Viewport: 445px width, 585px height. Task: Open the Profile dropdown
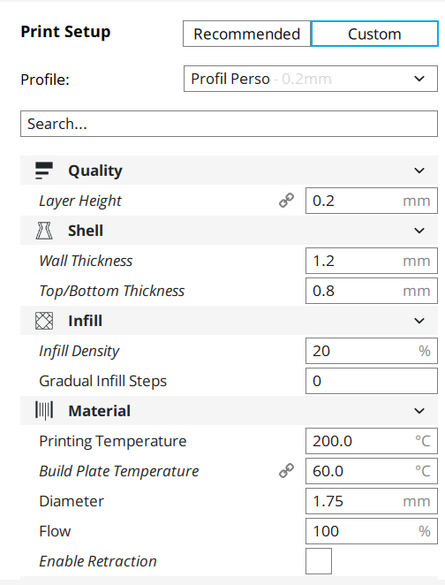(x=311, y=79)
